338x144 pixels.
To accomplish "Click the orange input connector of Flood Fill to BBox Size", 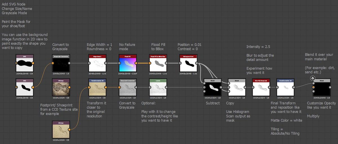I will 149,63.
